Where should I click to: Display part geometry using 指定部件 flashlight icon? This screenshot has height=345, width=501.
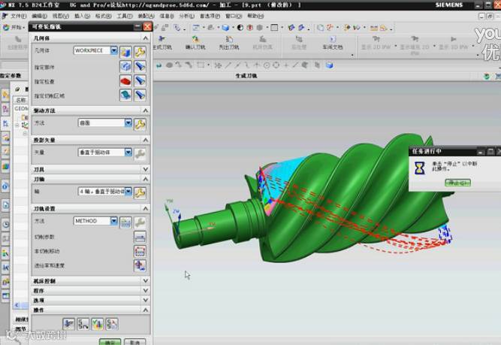[x=140, y=66]
